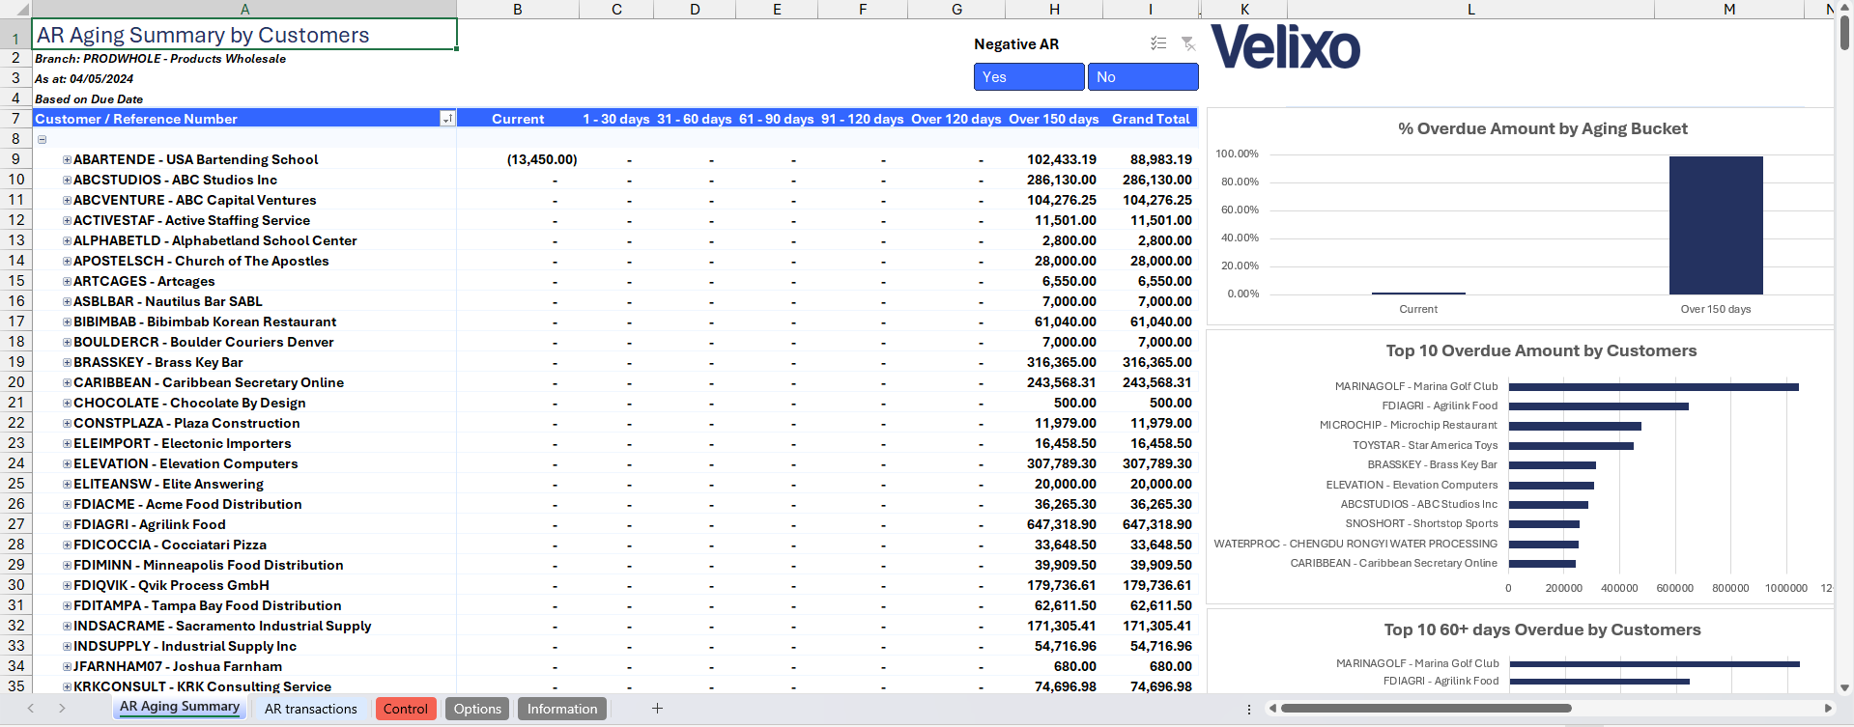Clear the Negative AR slicer filter
This screenshot has width=1854, height=727.
(1188, 43)
